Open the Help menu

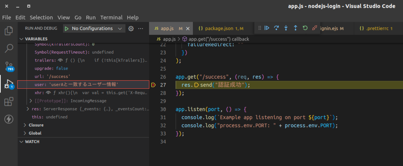(x=132, y=17)
